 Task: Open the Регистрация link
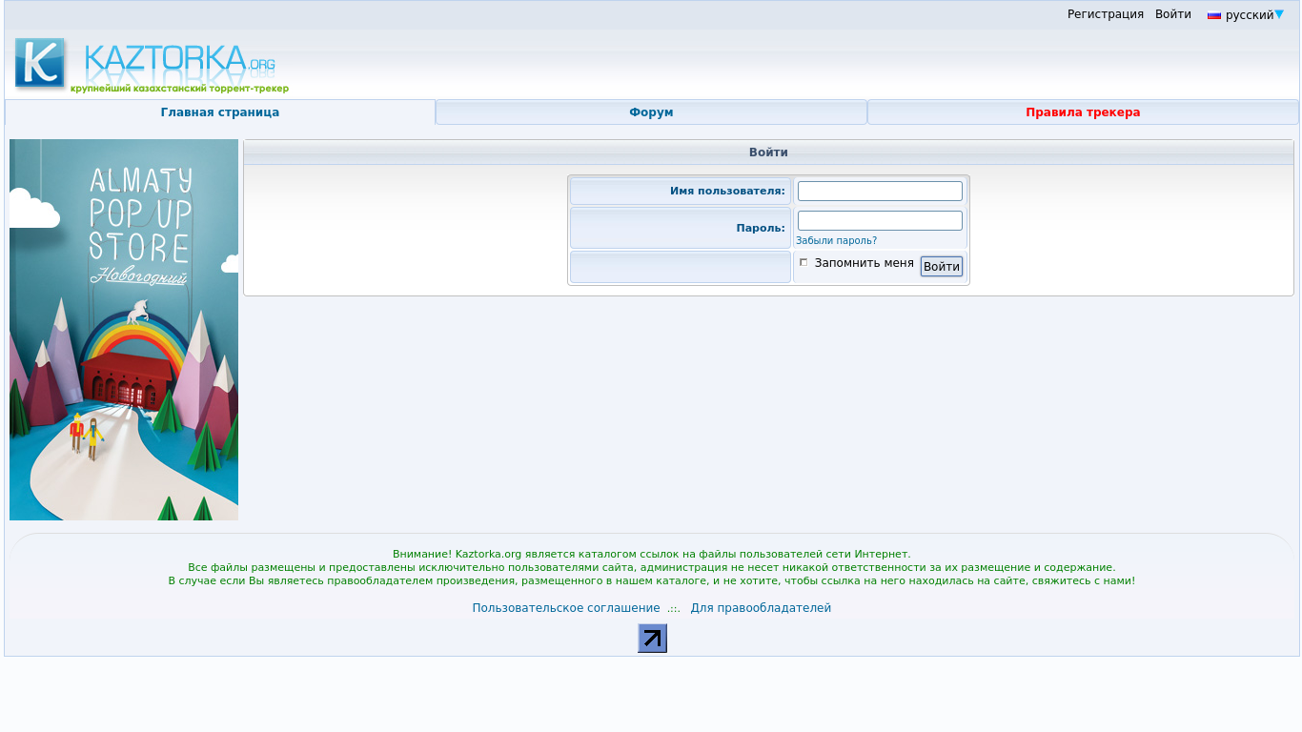1106,14
